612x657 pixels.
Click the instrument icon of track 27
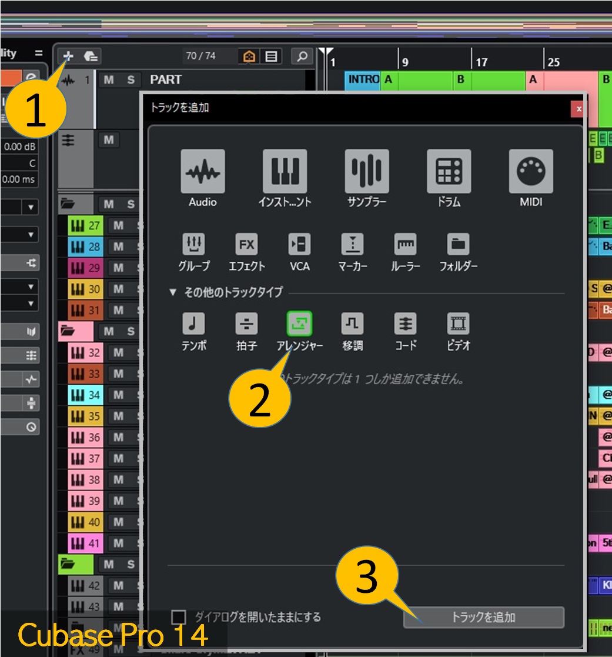point(77,226)
